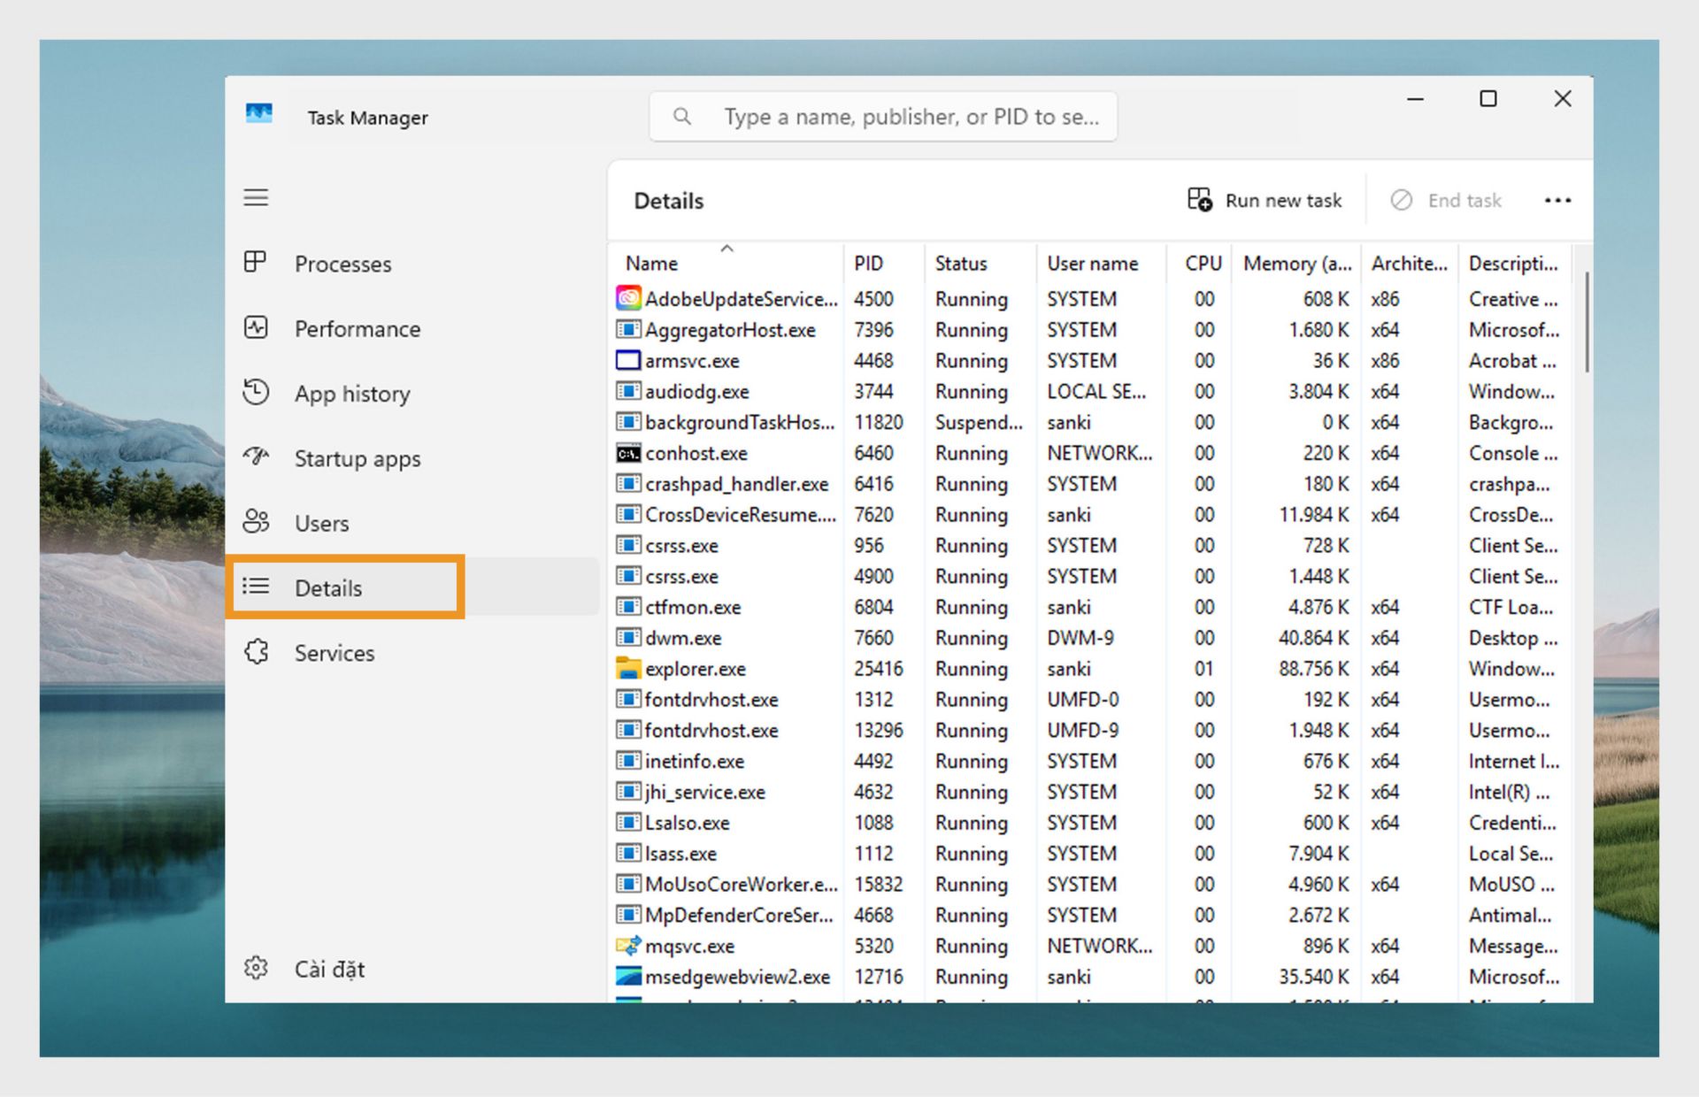
Task: Click the App history clock icon
Action: point(256,392)
